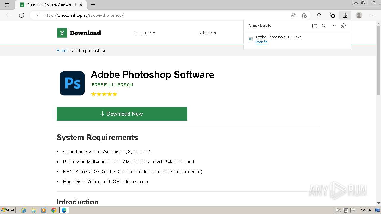This screenshot has width=381, height=214.
Task: Click the Adobe Photoshop Software heading
Action: coord(152,74)
